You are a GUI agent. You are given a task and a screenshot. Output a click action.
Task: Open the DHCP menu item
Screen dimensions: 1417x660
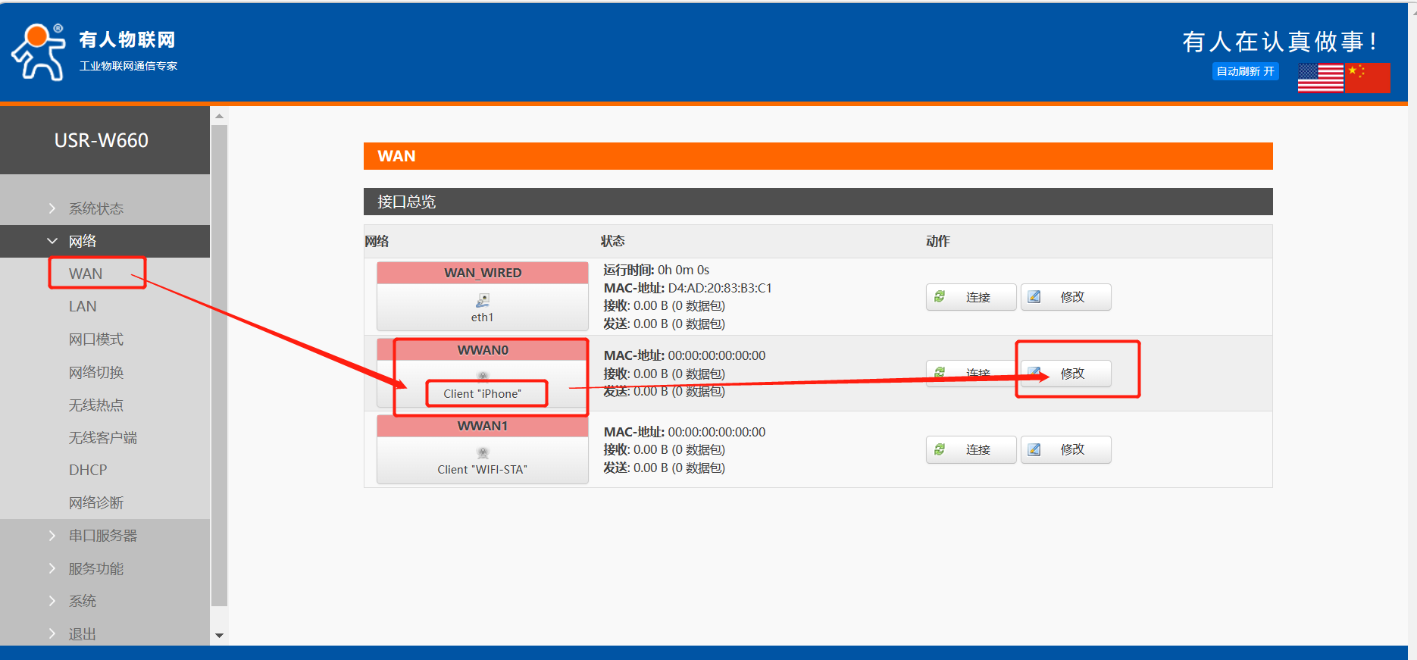[88, 470]
